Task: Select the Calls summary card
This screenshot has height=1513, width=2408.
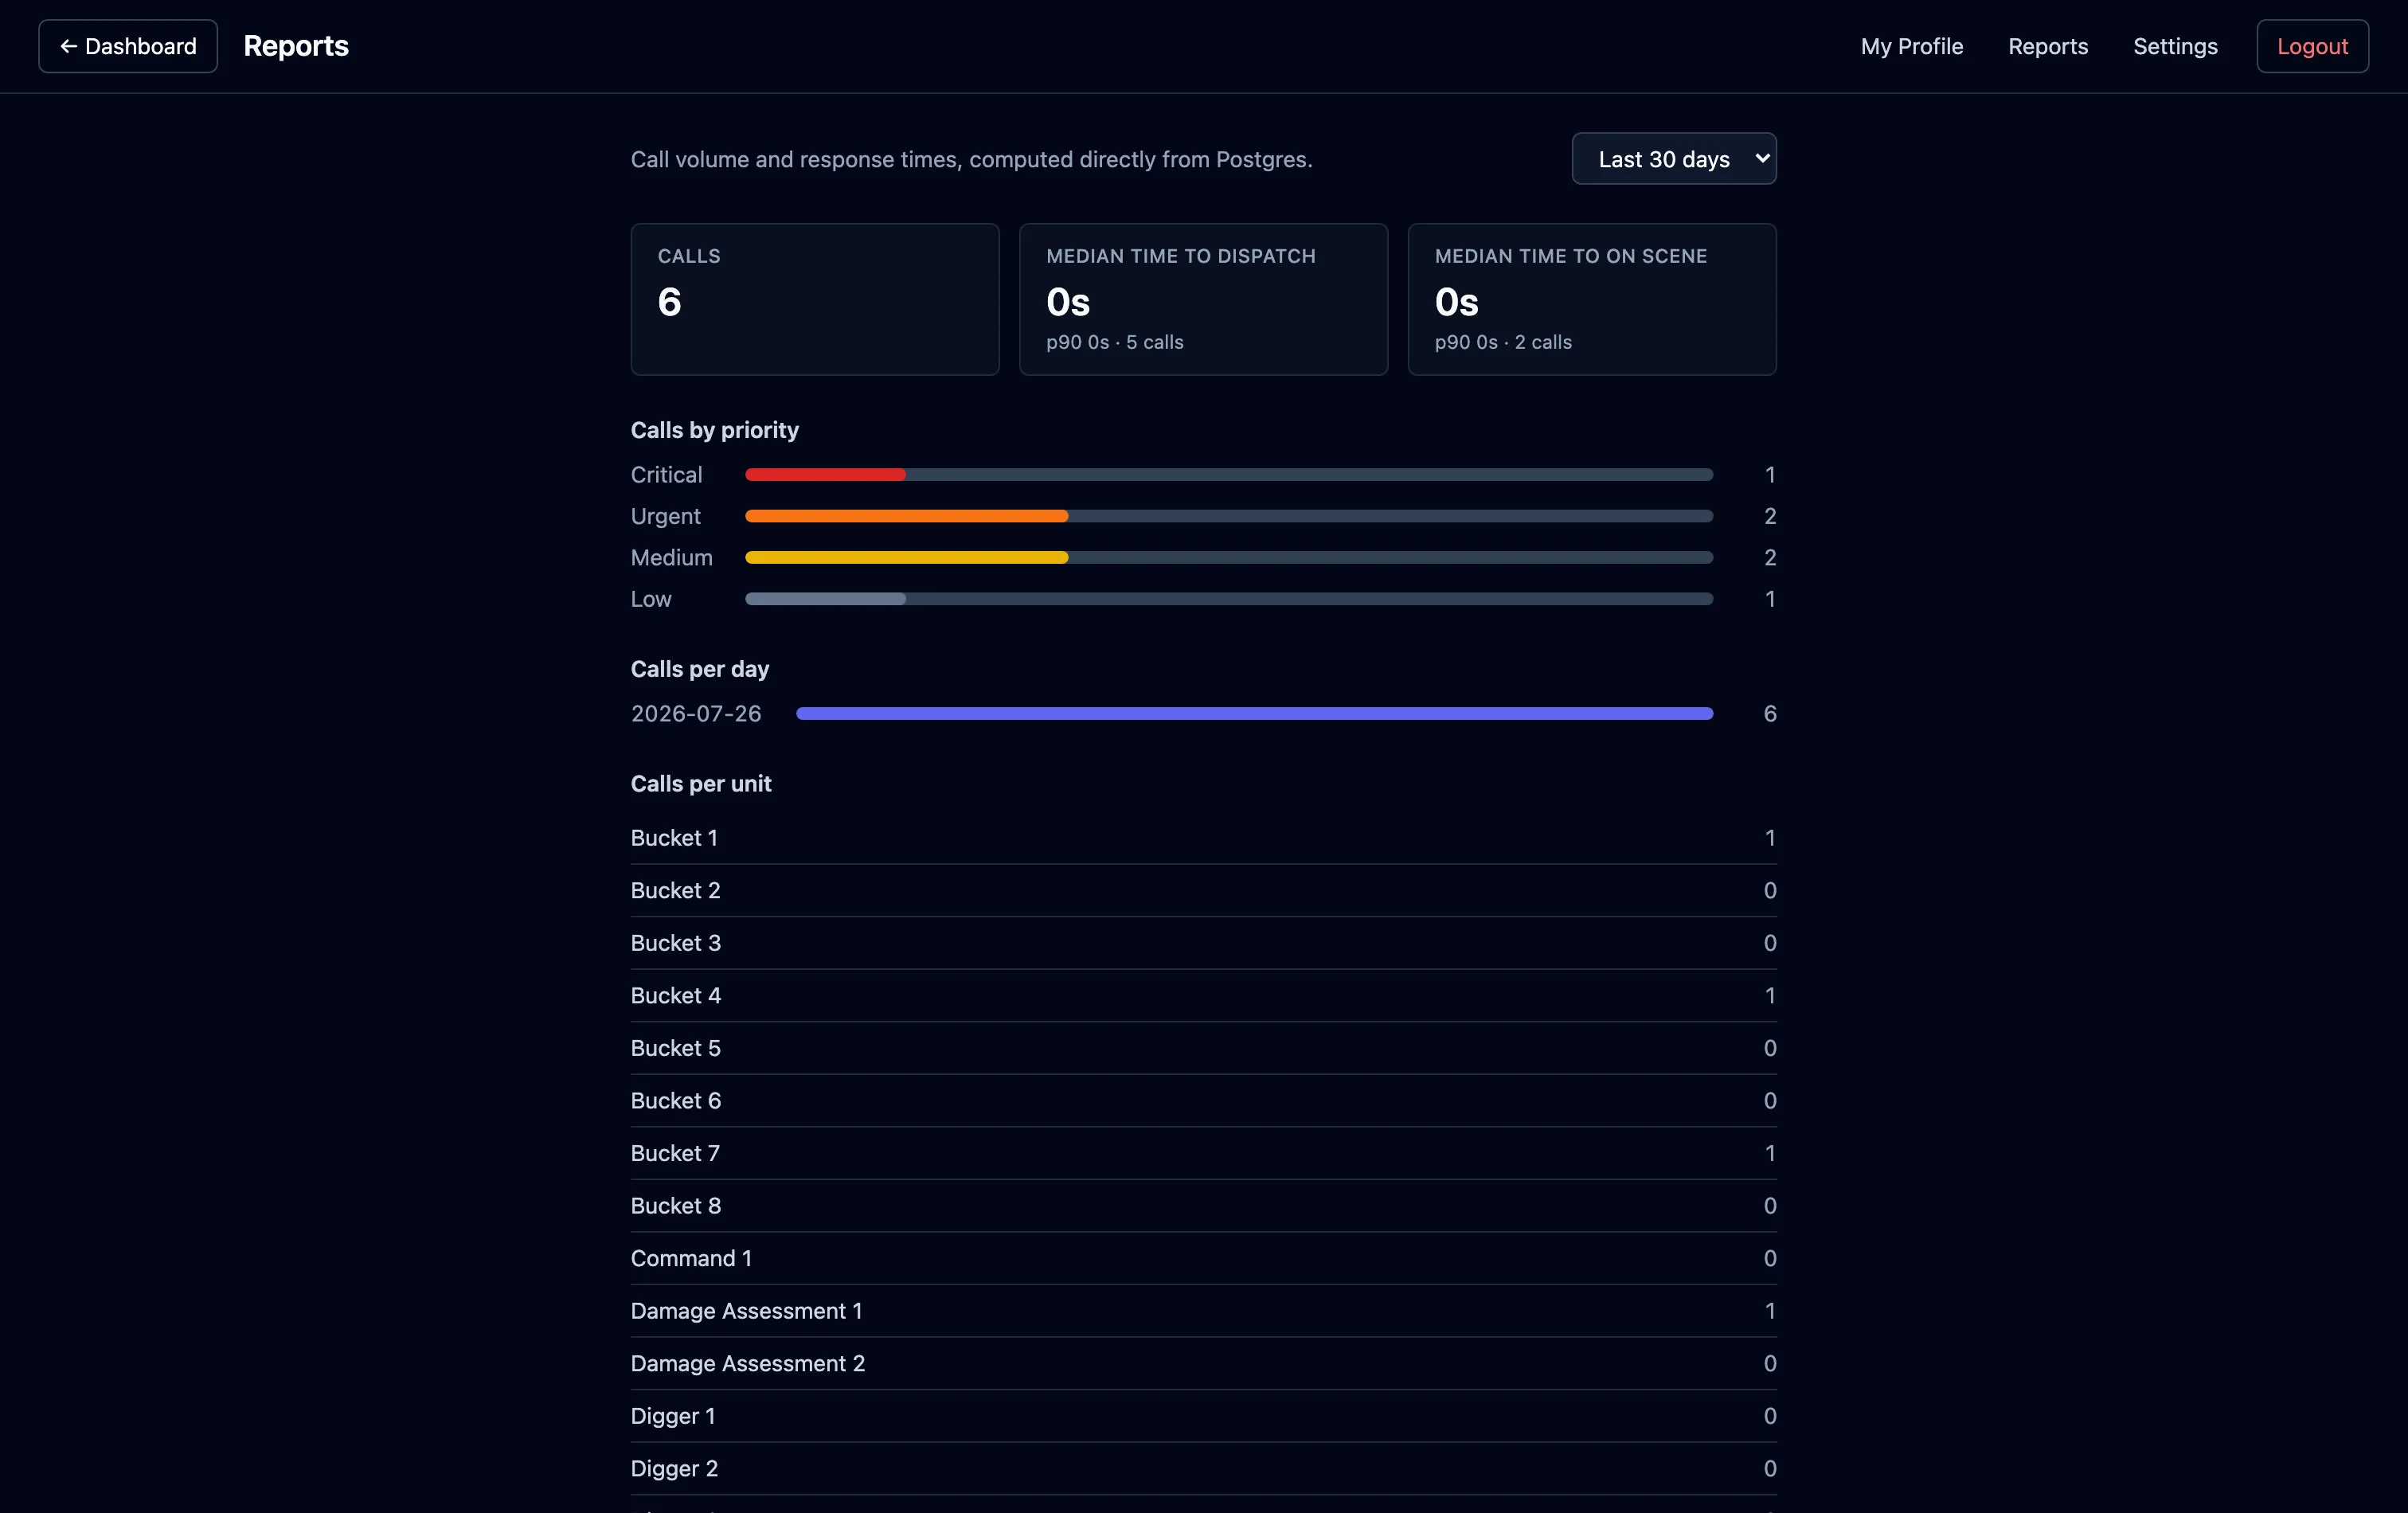Action: (x=814, y=299)
